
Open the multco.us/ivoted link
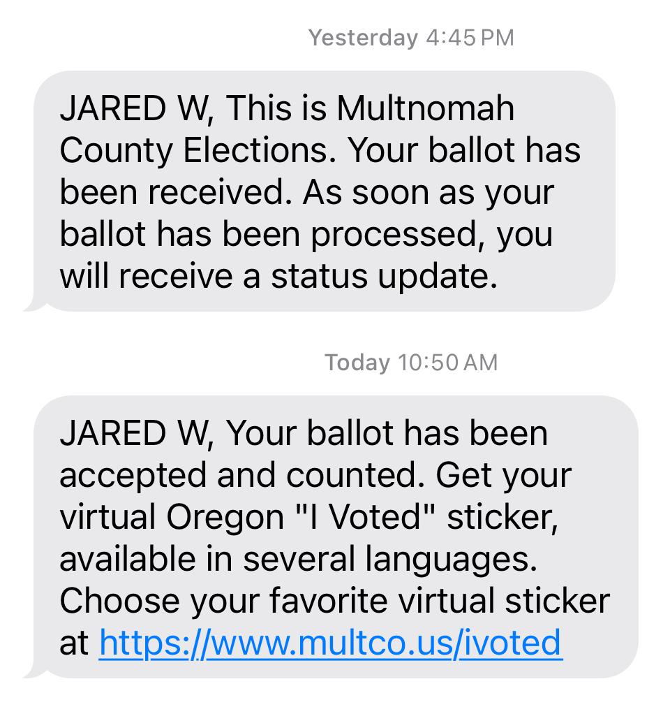coord(330,642)
